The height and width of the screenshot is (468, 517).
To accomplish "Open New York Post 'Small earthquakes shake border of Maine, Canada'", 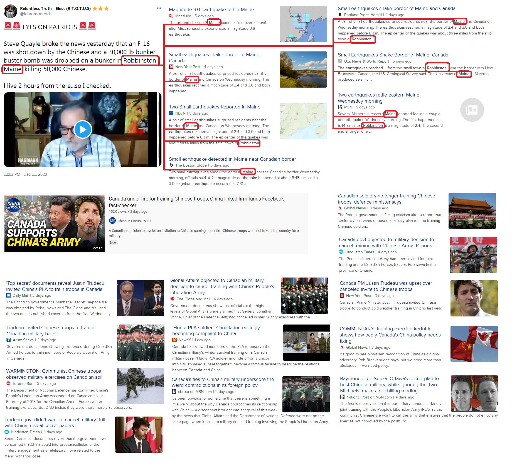I will pyautogui.click(x=215, y=58).
